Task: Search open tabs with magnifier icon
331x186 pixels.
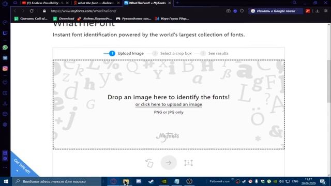Action: click(x=294, y=3)
